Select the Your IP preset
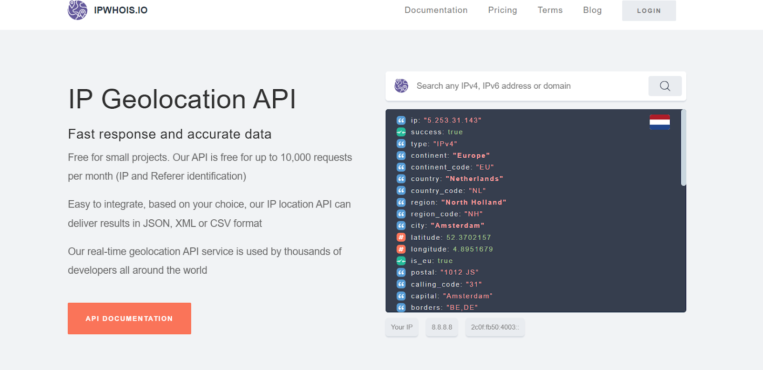The height and width of the screenshot is (370, 763). 402,327
